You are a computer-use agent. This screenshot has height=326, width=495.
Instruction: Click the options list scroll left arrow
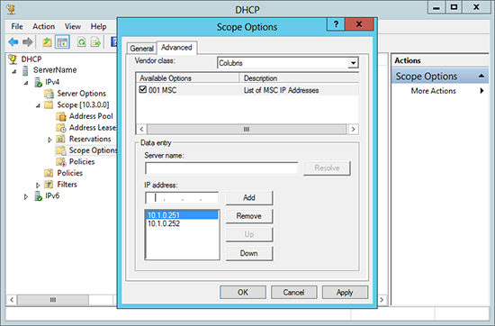click(x=141, y=129)
